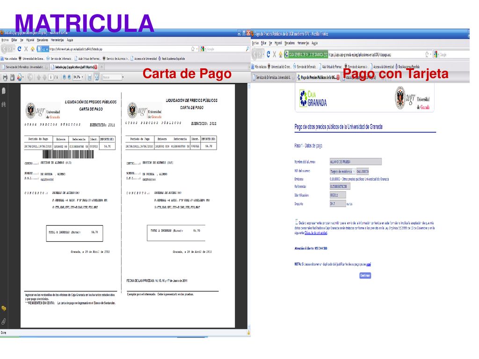The width and height of the screenshot is (479, 359).
Task: Open the 'Cláusula de privacidad' link
Action: point(316,233)
